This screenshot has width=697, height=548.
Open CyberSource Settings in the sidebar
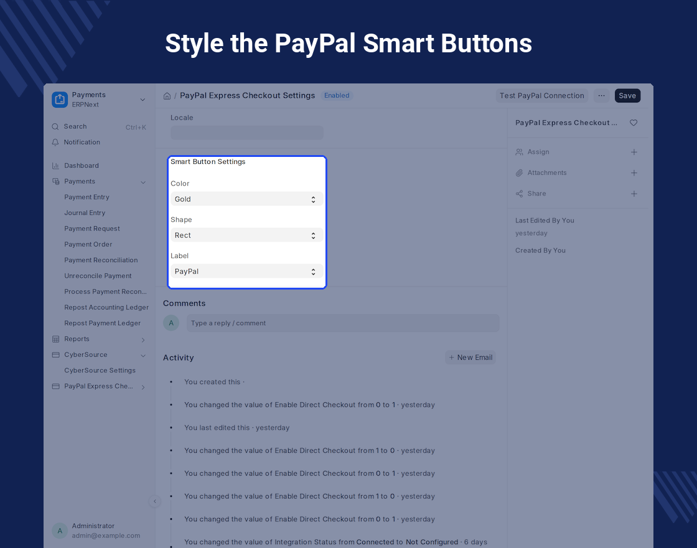(x=100, y=371)
